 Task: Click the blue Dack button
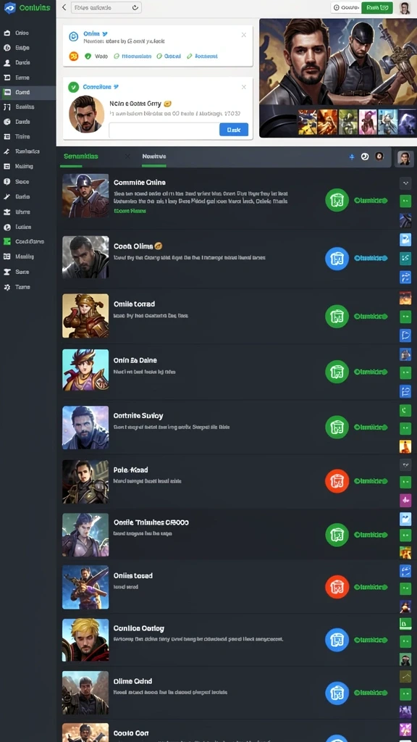pos(234,130)
